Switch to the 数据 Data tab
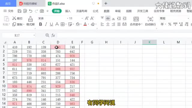Viewport: 192px width, 108px height. 107,11
